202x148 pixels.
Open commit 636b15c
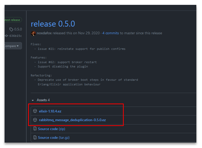[x=16, y=36]
